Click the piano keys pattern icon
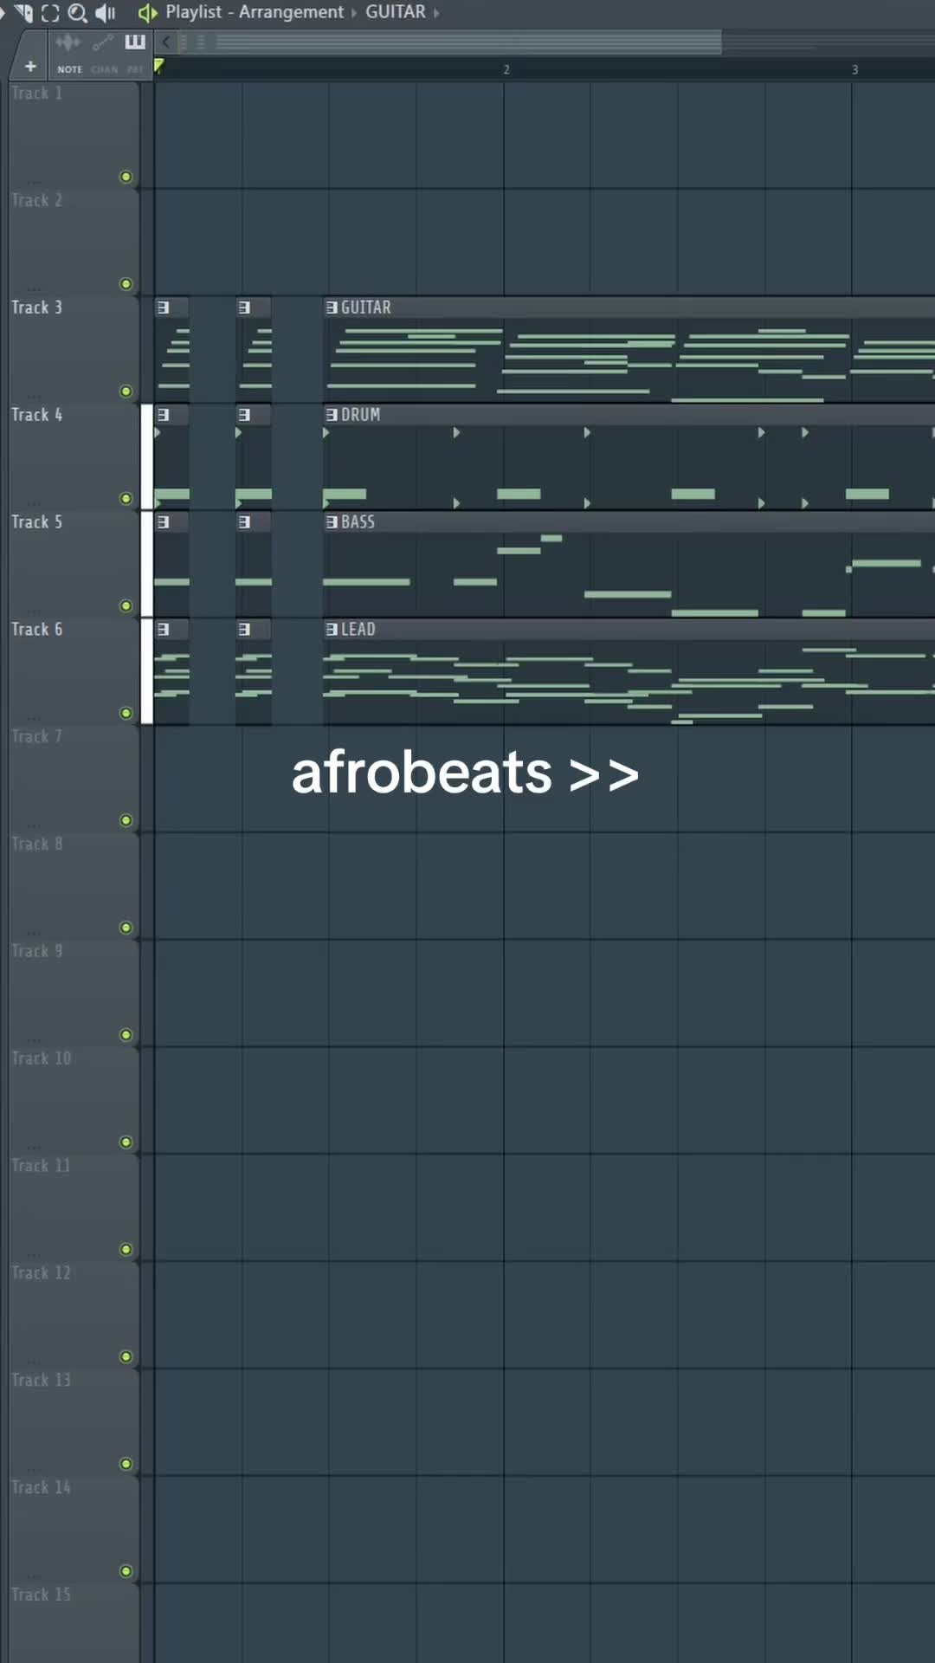This screenshot has width=935, height=1663. tap(135, 42)
